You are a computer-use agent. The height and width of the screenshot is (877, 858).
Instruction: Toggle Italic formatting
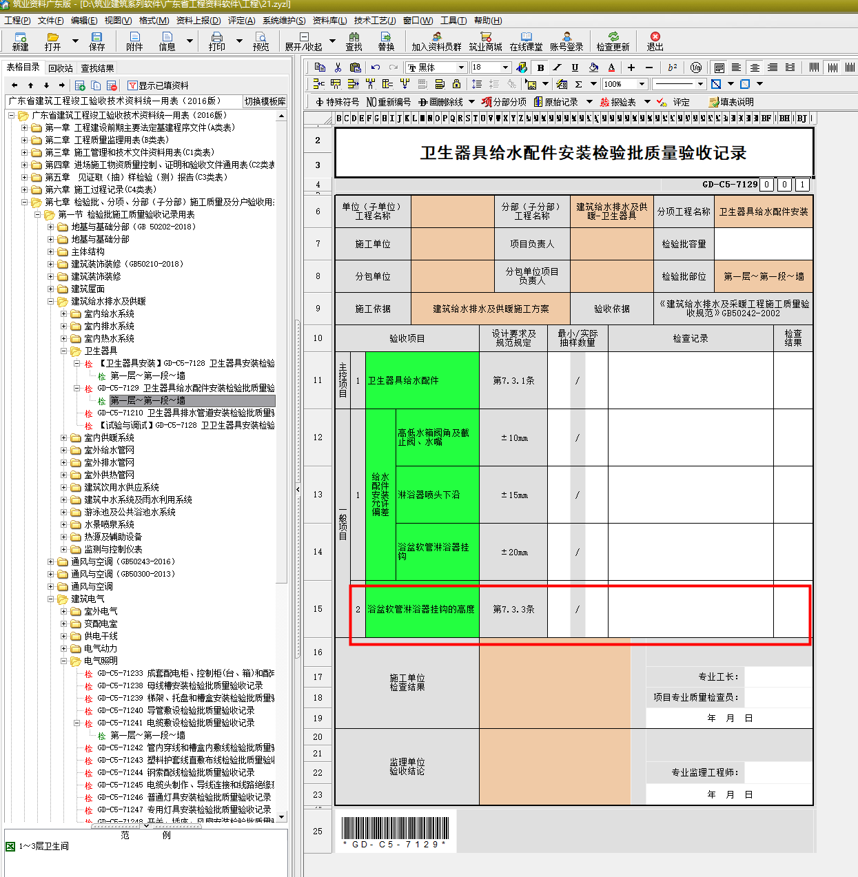pyautogui.click(x=558, y=67)
